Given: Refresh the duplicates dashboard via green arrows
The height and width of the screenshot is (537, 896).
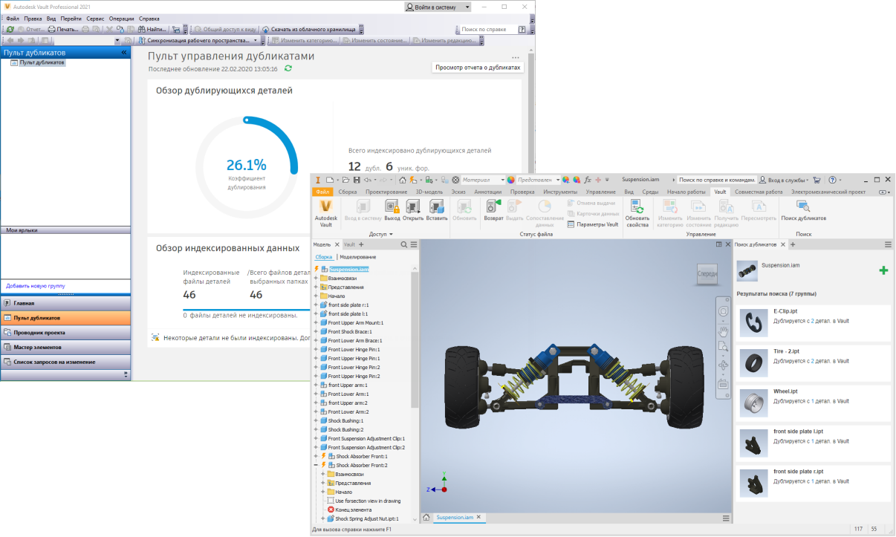Looking at the screenshot, I should [x=288, y=68].
